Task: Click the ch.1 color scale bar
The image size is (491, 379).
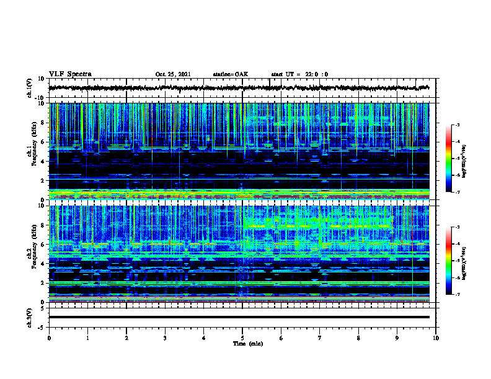Action: pos(448,159)
